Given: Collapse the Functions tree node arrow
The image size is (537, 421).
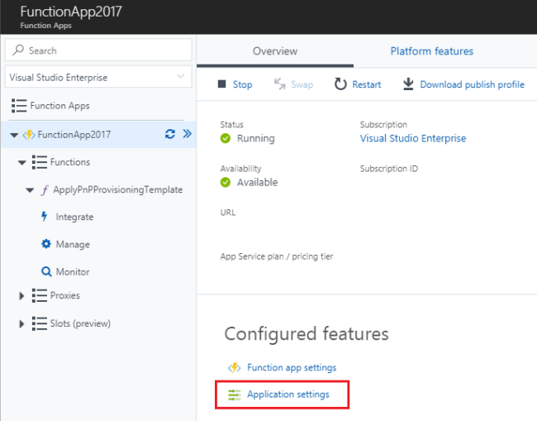Looking at the screenshot, I should [x=22, y=162].
